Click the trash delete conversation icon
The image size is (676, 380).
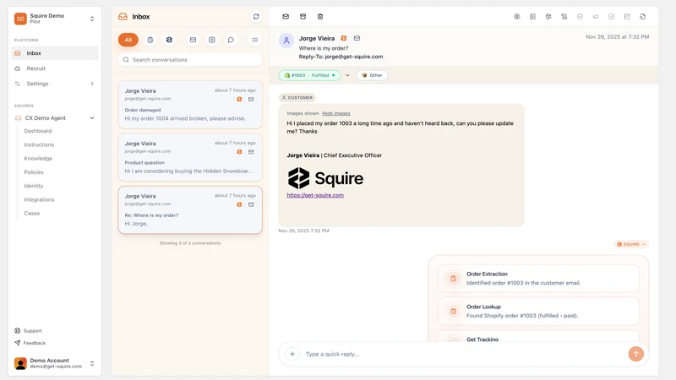click(x=320, y=16)
